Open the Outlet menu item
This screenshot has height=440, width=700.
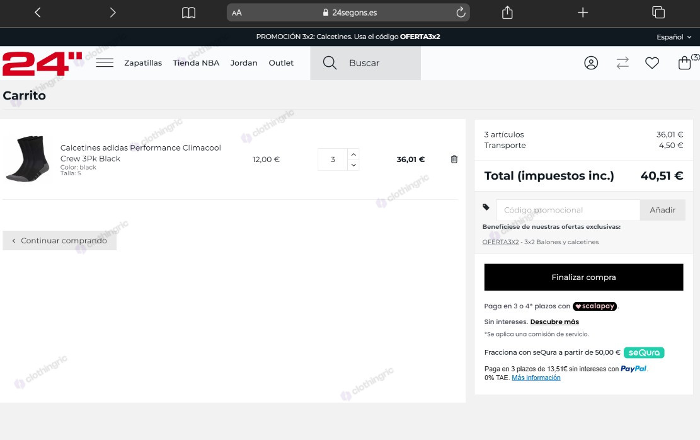point(281,63)
